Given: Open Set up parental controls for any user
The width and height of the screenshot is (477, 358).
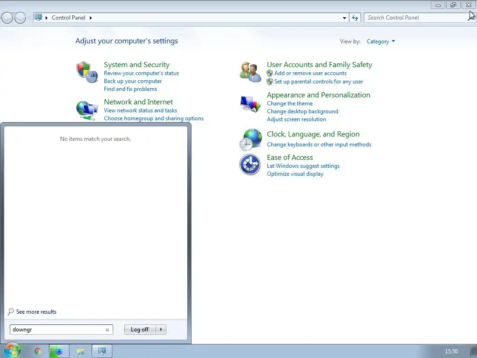Looking at the screenshot, I should (319, 81).
